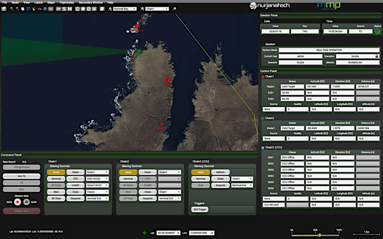Select None slewing source for Chain2
The height and width of the screenshot is (239, 383).
[x=128, y=172]
